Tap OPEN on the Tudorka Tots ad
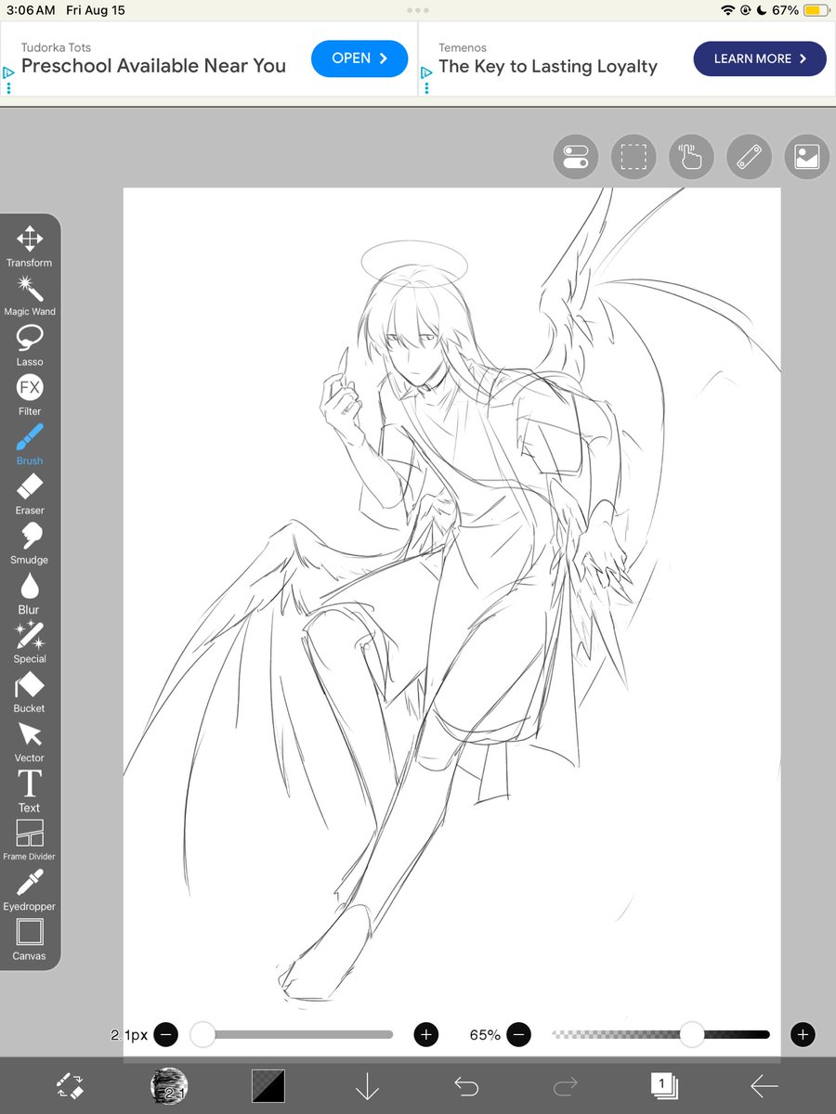This screenshot has height=1114, width=836. coord(359,58)
